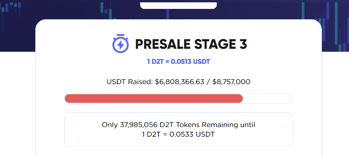Click the stopwatch lightning bolt icon
Screen dimensions: 349x156
[x=120, y=44]
